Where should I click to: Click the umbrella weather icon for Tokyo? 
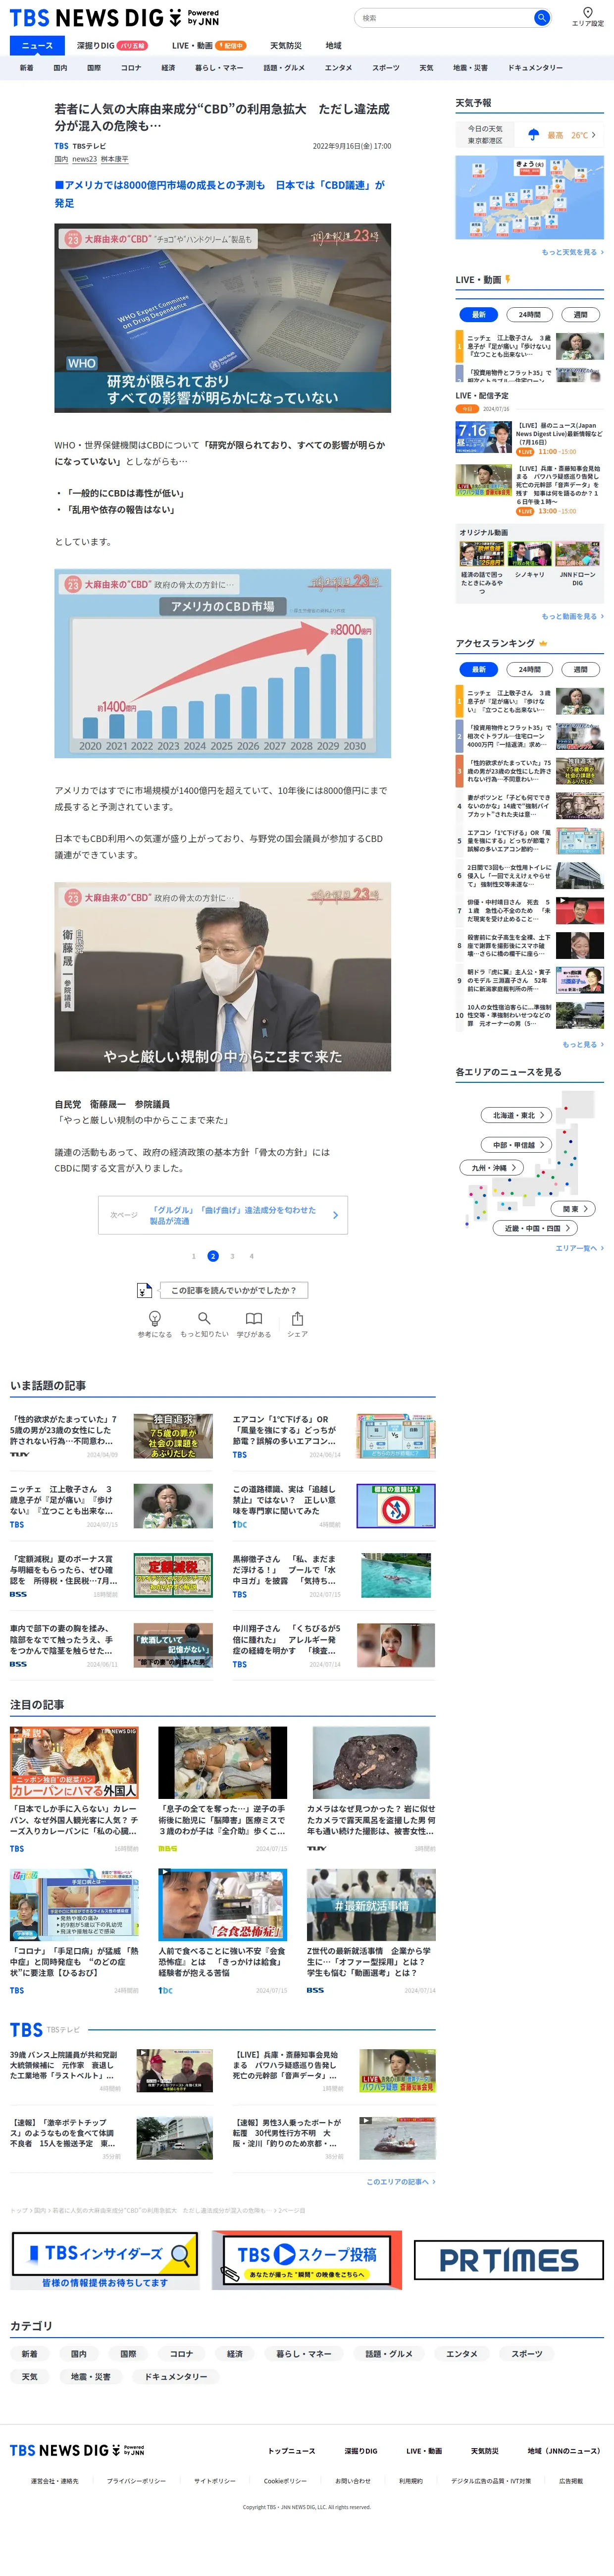tap(533, 135)
